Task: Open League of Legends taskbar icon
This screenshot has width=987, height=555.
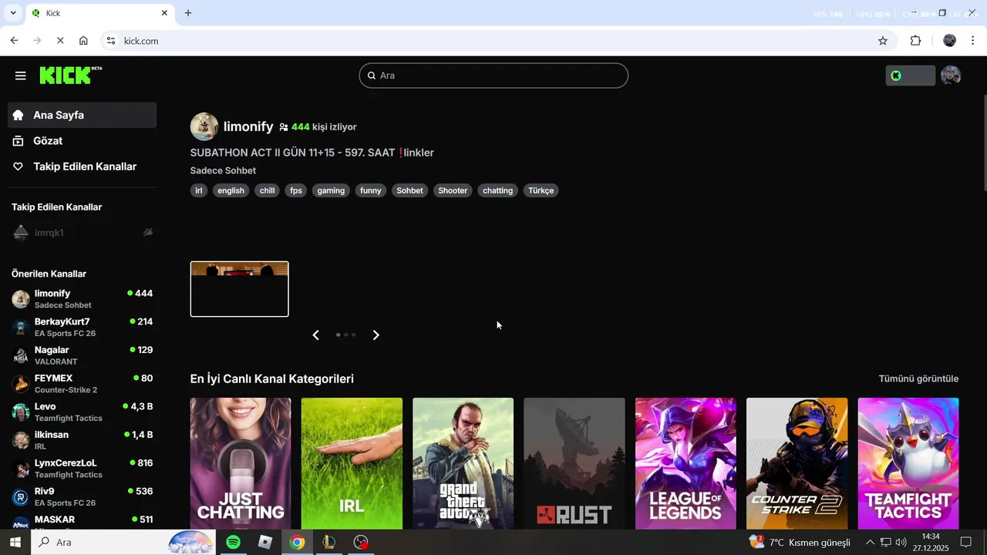Action: pos(329,543)
